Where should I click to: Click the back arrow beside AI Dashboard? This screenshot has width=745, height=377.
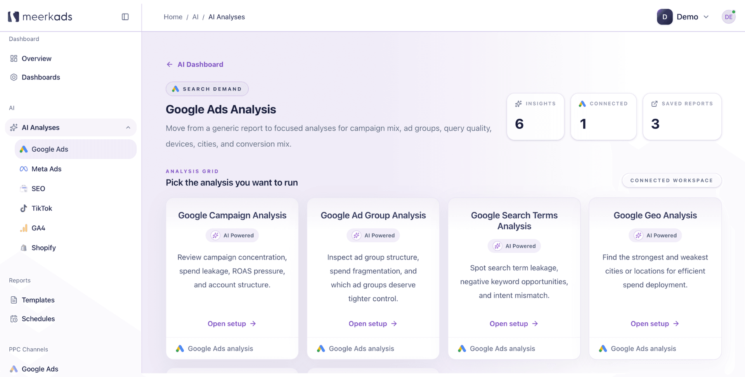coord(170,64)
